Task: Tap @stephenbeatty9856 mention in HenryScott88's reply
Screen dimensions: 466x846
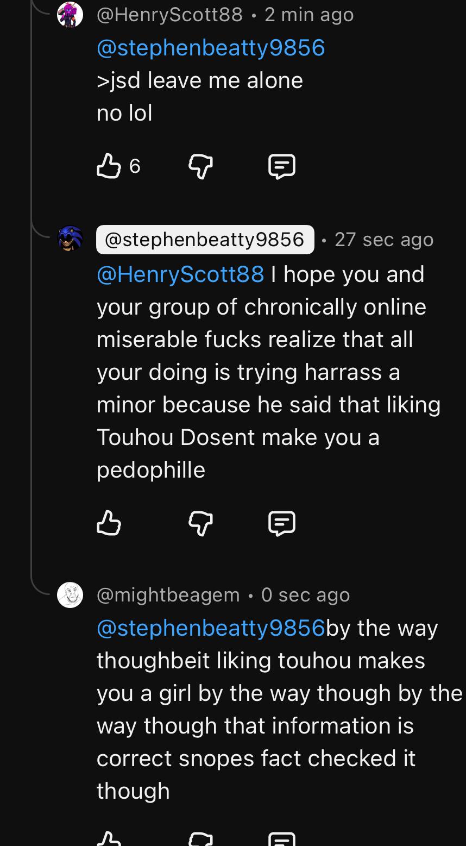Action: click(x=211, y=48)
